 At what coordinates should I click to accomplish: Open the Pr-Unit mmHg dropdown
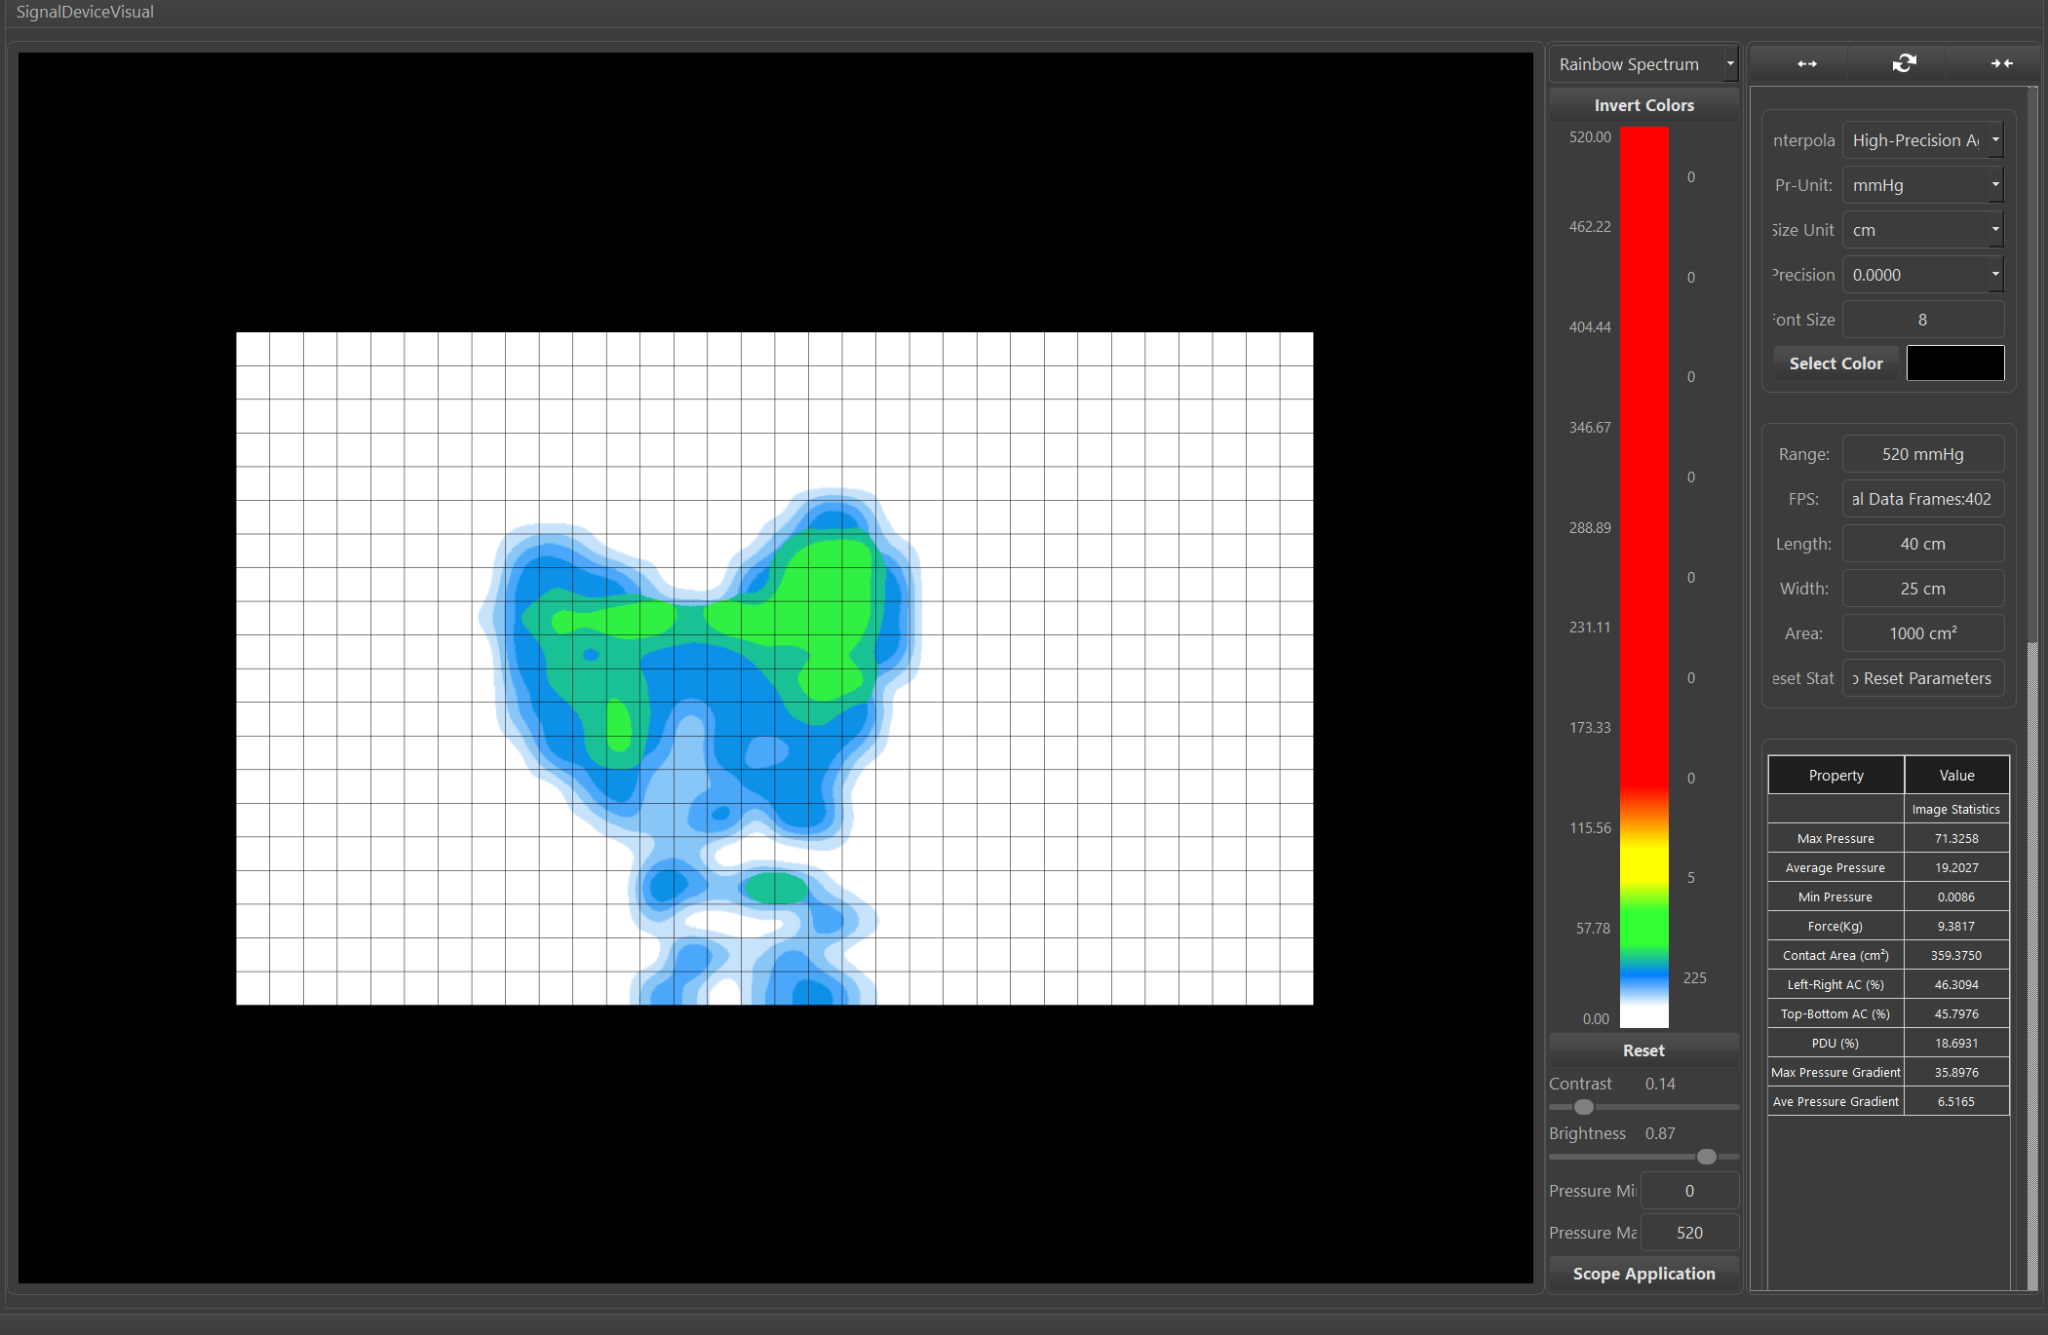tap(1922, 185)
